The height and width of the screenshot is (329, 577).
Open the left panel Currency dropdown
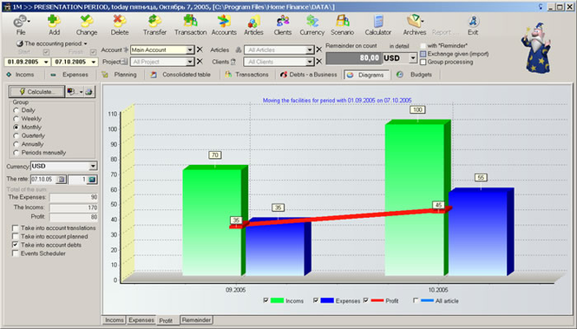93,167
